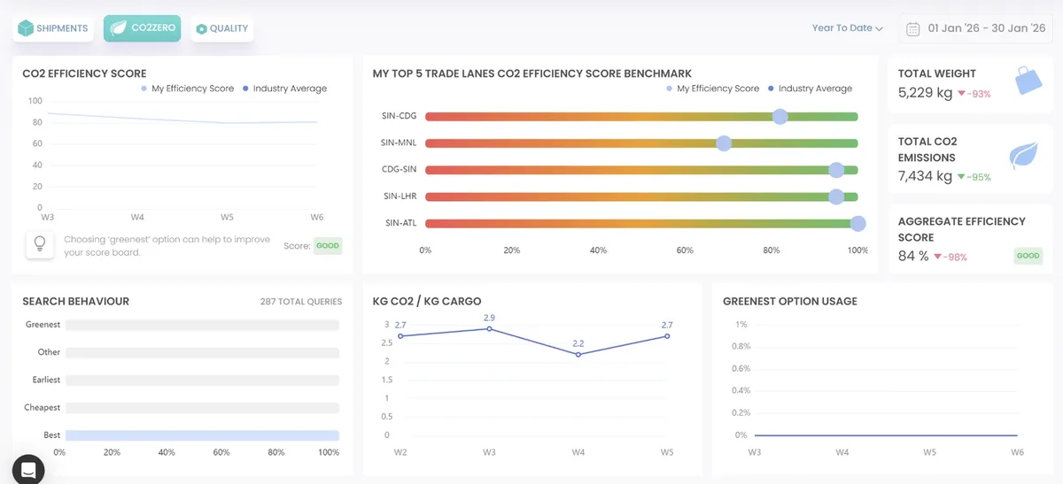Screen dimensions: 1063x484
Task: Click the weight bag icon in Total Weight
Action: click(x=1027, y=81)
